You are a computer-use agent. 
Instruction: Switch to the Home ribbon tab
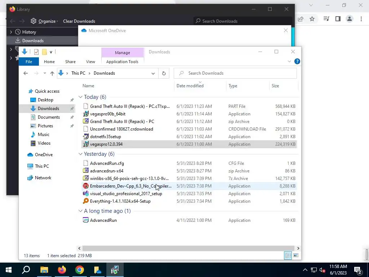(x=49, y=62)
